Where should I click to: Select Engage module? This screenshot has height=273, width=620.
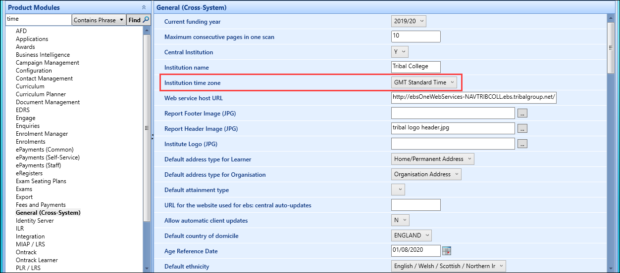26,118
